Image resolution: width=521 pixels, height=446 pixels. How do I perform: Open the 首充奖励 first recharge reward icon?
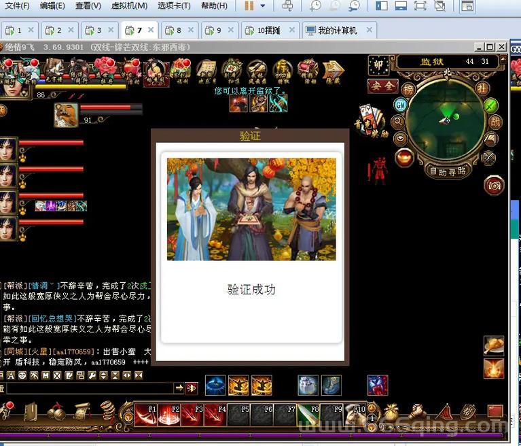tap(372, 120)
